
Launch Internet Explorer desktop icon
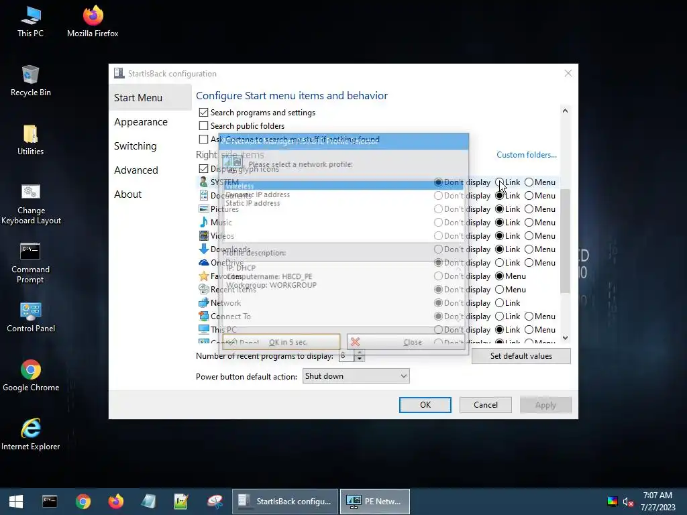pos(31,435)
